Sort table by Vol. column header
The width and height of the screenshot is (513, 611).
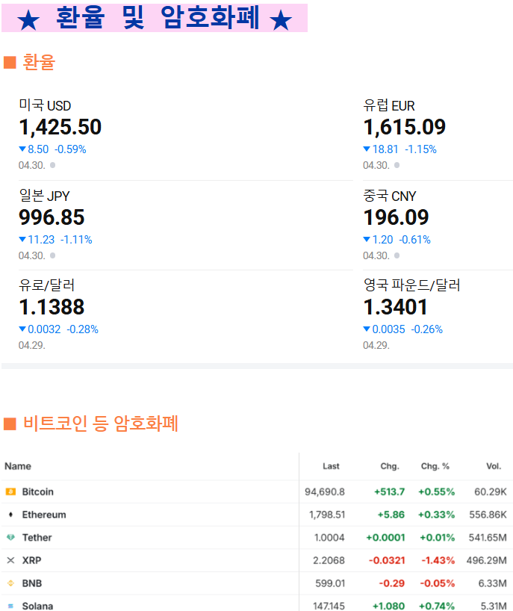pyautogui.click(x=494, y=466)
